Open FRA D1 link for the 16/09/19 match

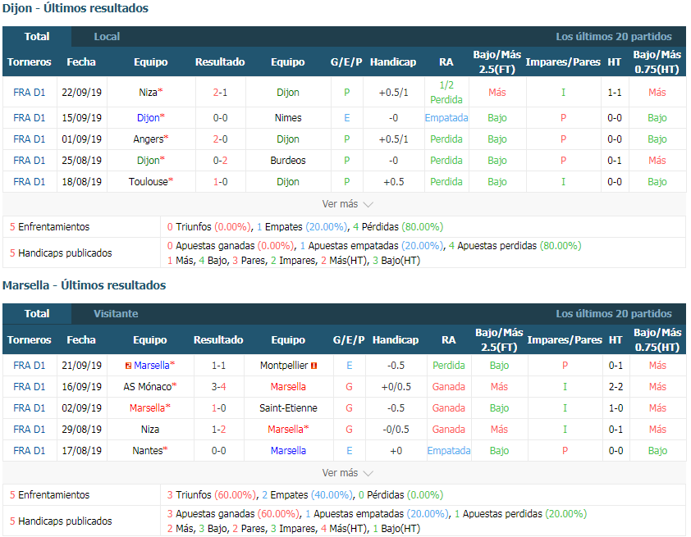[29, 387]
